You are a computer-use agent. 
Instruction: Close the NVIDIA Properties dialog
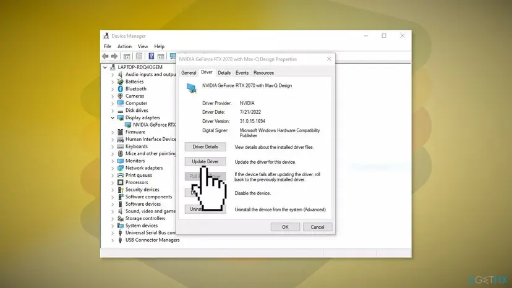click(x=329, y=59)
